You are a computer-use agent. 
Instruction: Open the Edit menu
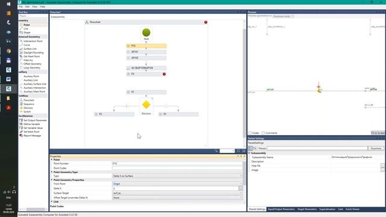[x=27, y=7]
